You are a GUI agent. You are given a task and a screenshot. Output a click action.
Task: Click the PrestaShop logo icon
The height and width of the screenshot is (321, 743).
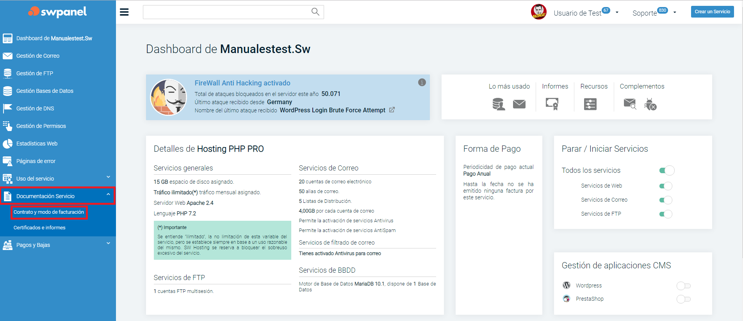pos(567,298)
